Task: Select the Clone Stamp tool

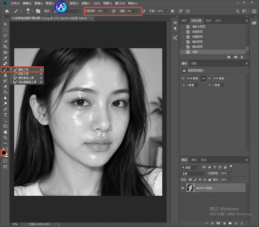Action: (5, 75)
